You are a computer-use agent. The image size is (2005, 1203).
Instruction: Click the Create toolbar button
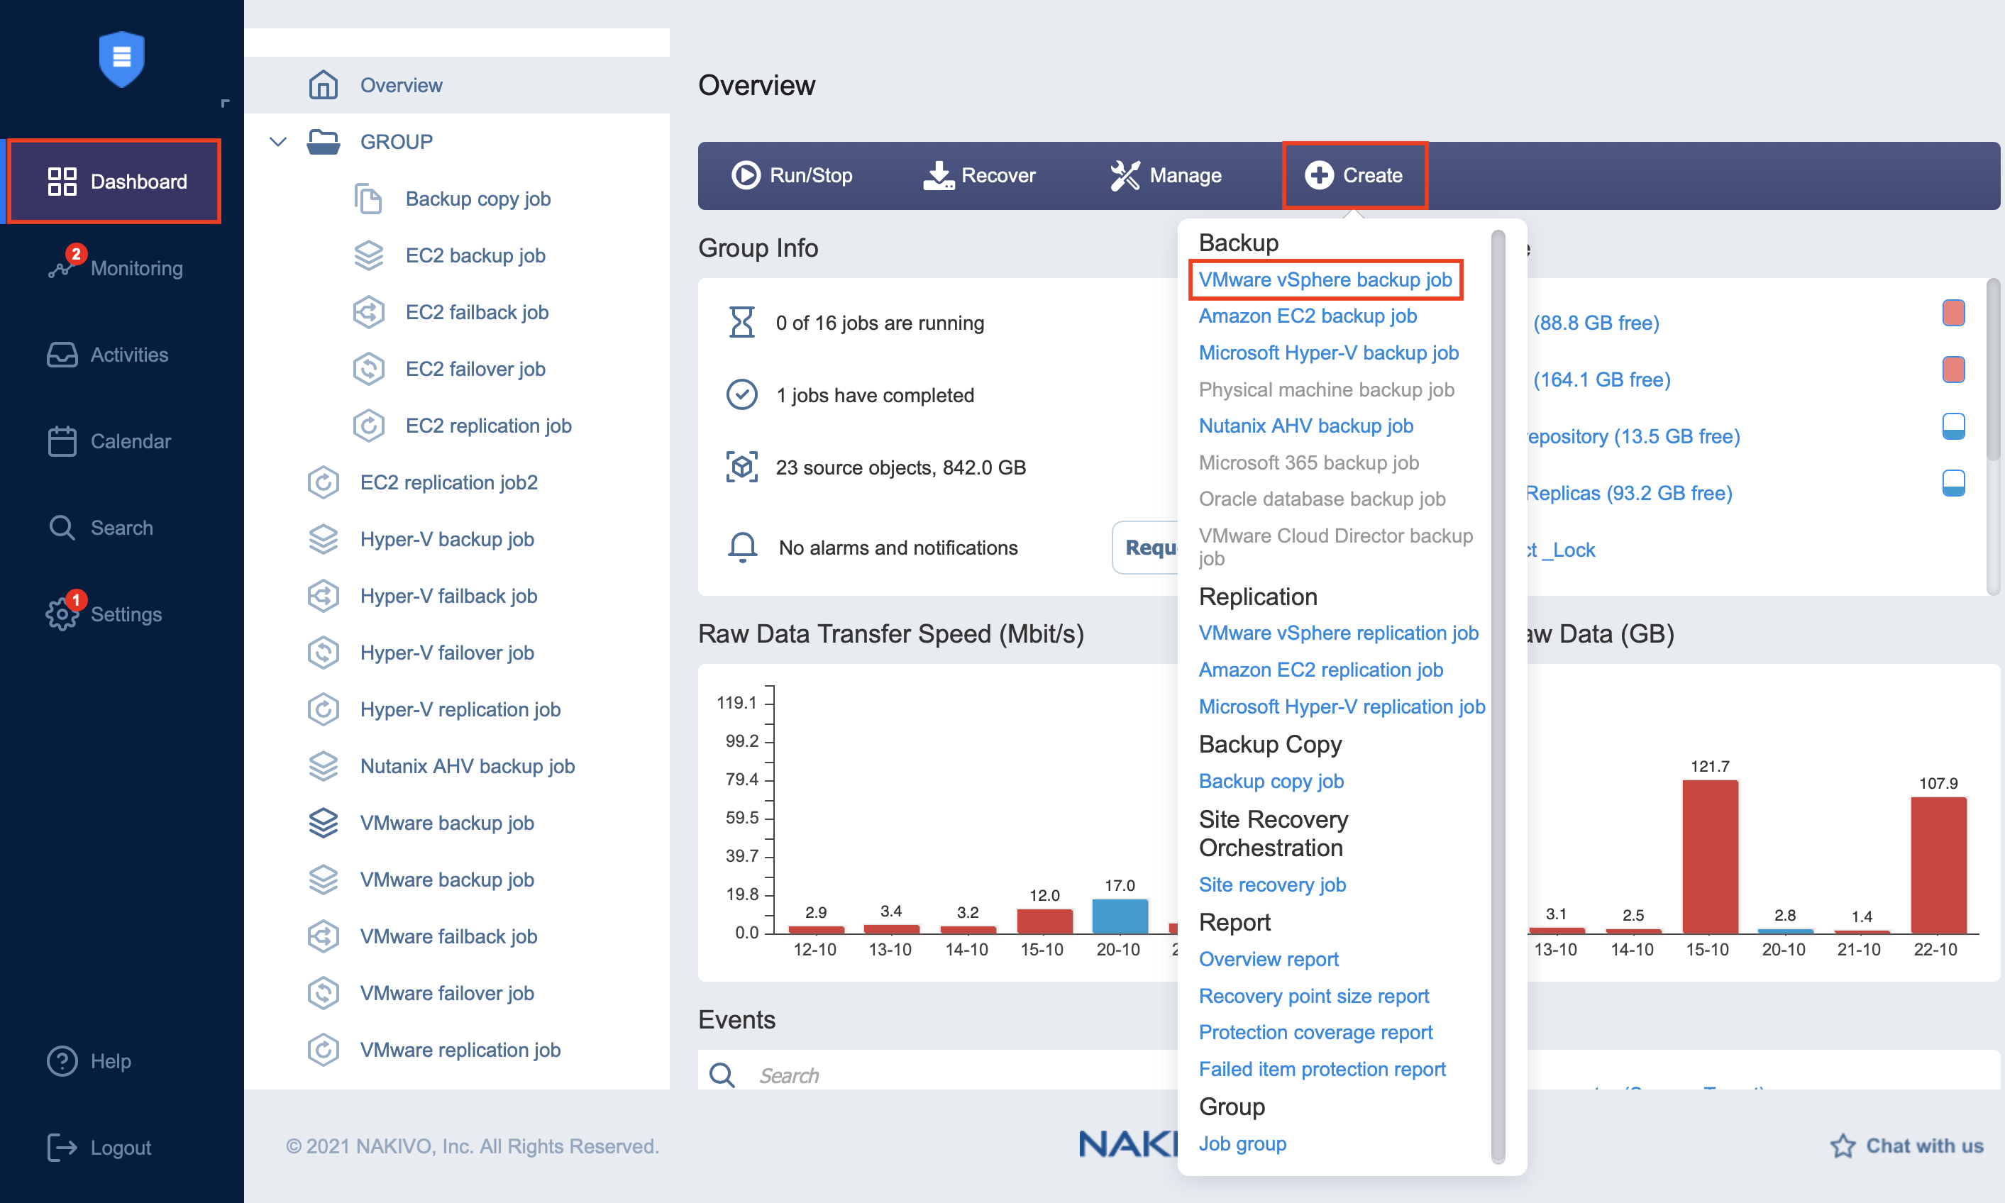click(x=1354, y=175)
